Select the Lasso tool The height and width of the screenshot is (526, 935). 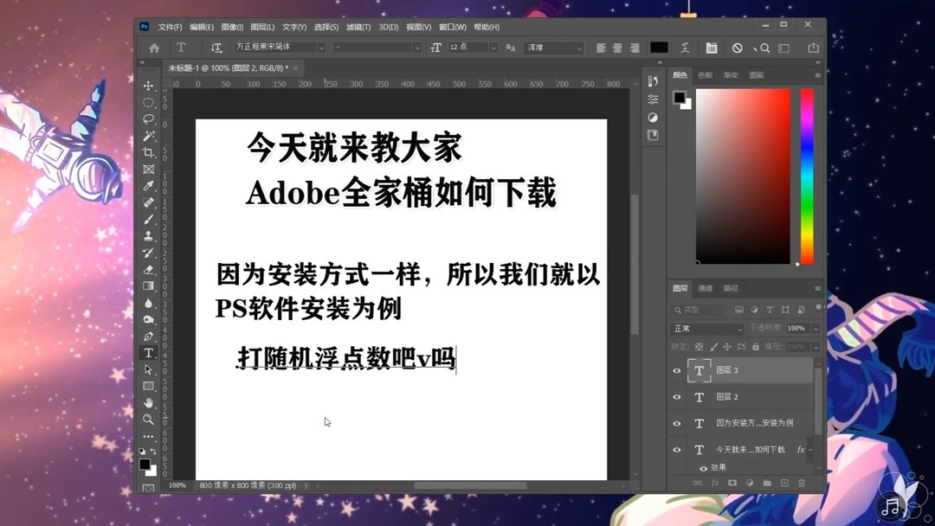[150, 119]
